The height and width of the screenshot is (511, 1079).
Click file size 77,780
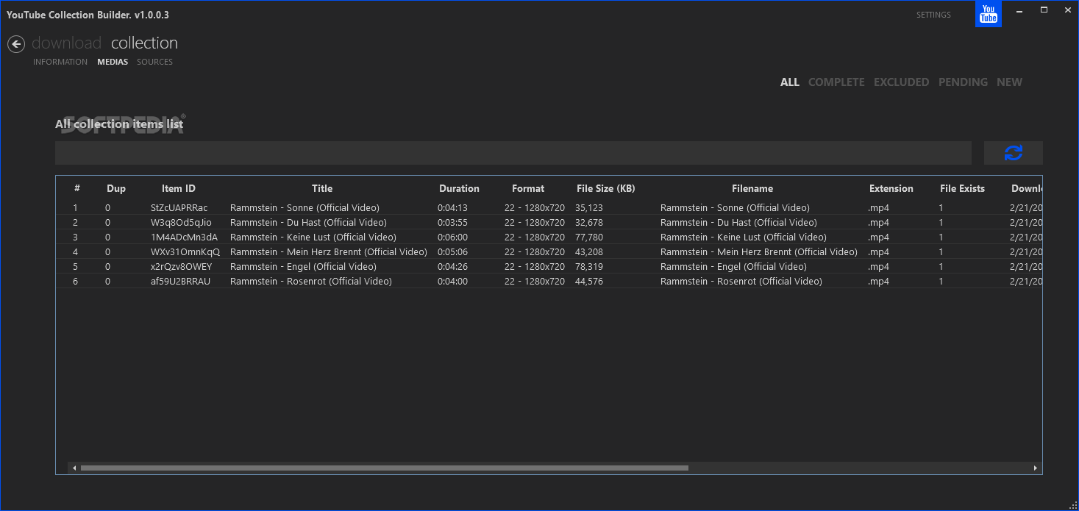click(x=589, y=237)
